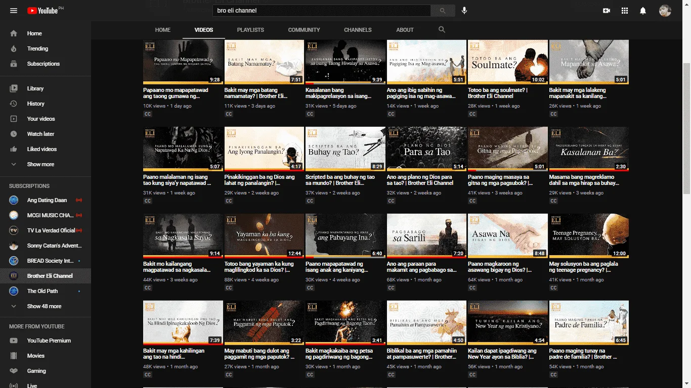Switch to PLAYLISTS tab
Viewport: 691px width, 388px height.
tap(250, 30)
